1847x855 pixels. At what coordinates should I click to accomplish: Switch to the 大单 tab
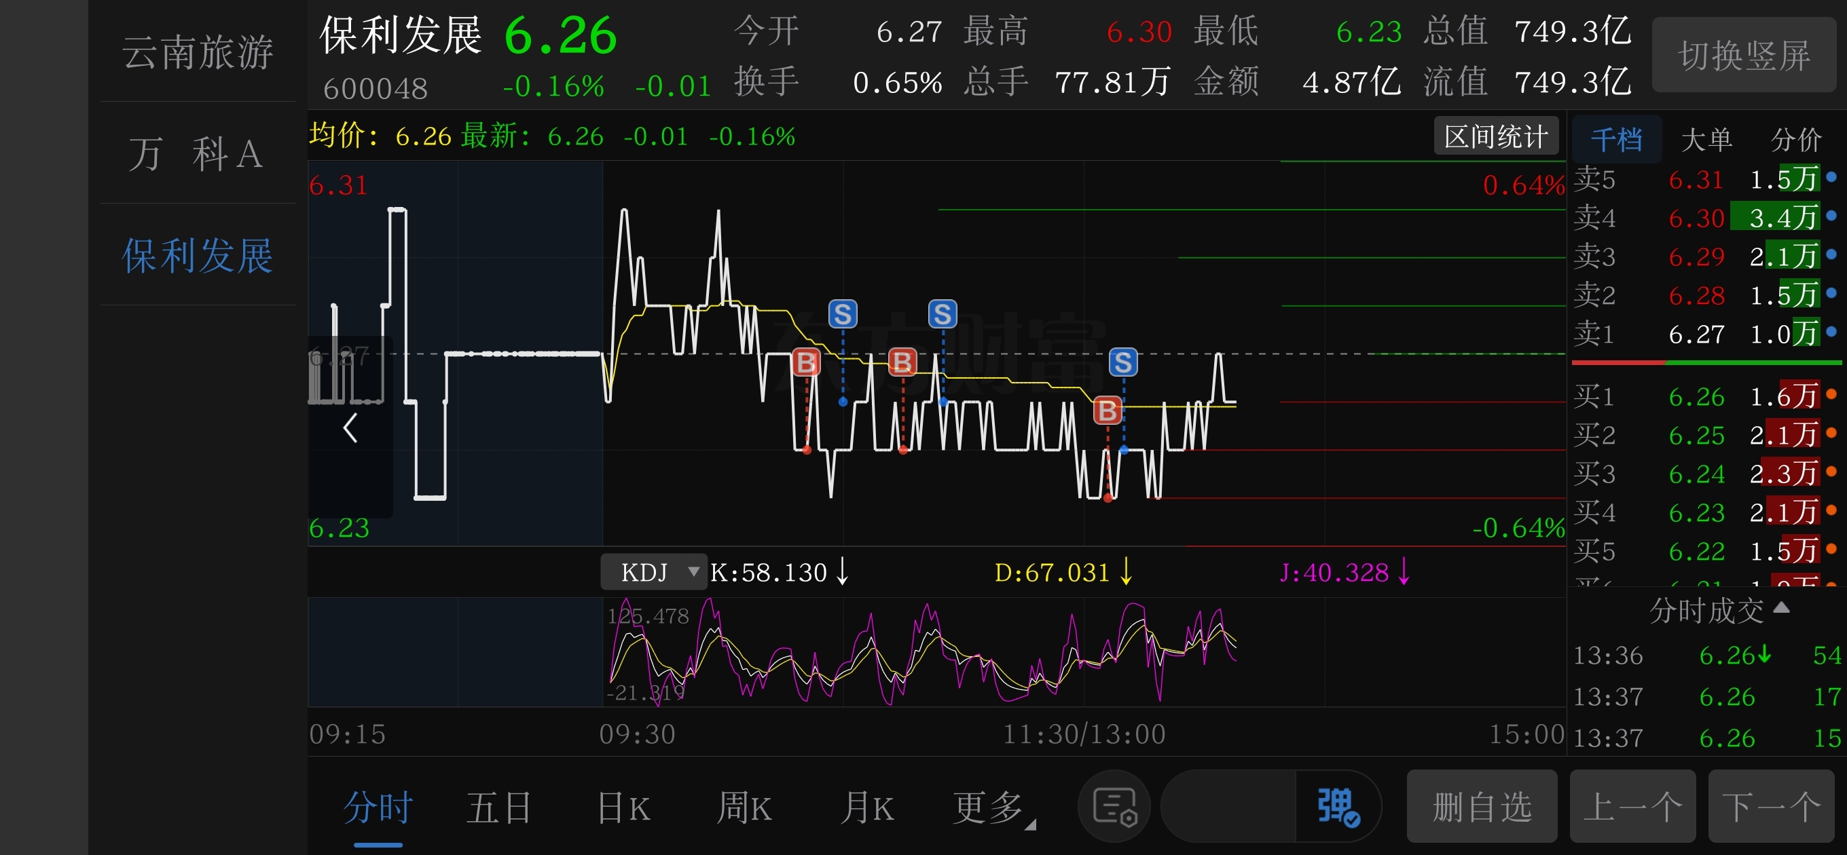(1706, 139)
